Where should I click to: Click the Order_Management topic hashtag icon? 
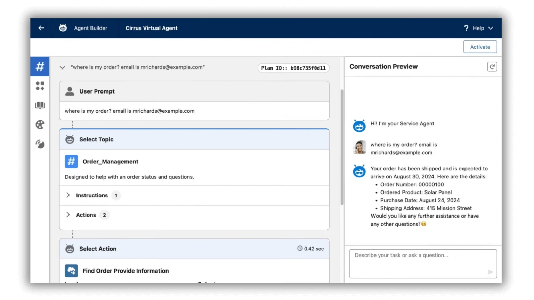71,162
